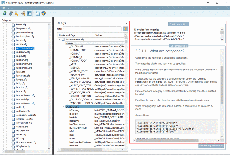The width and height of the screenshot is (230, 155).
Task: Select ifcnsteamcenter.cfg in category list
Action: point(26,115)
